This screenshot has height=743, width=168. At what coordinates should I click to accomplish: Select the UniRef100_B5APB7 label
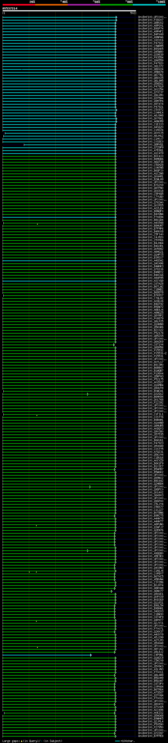(151, 469)
